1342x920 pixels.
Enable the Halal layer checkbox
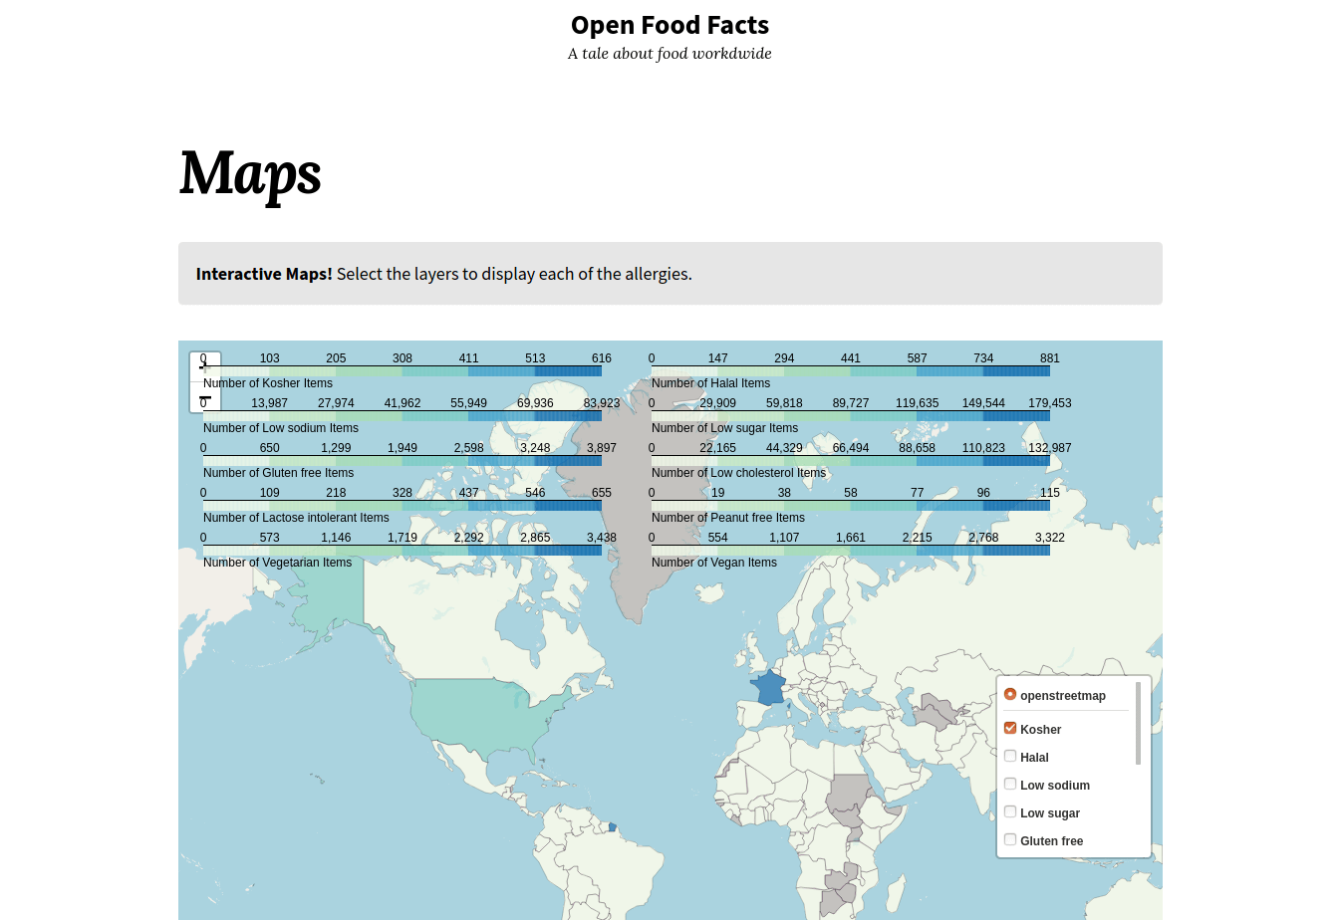pyautogui.click(x=1010, y=756)
